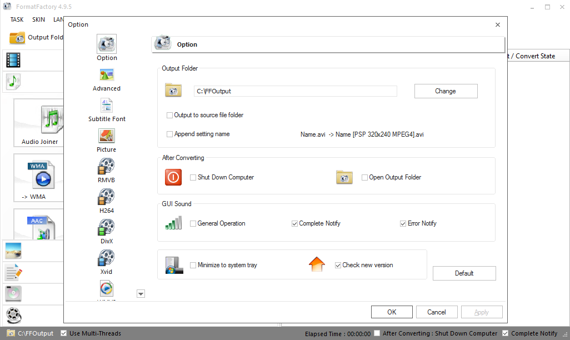Cancel the Option dialog
The height and width of the screenshot is (340, 570).
[437, 312]
